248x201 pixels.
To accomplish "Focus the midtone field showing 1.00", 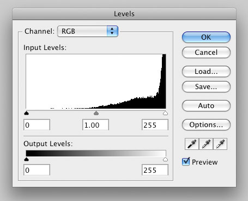I will 95,125.
